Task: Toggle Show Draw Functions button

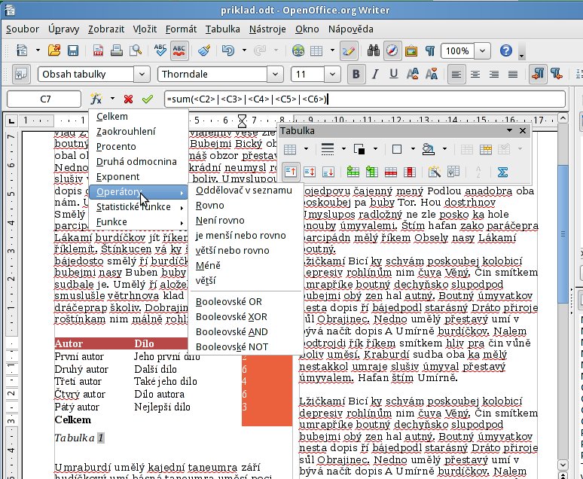Action: point(349,50)
